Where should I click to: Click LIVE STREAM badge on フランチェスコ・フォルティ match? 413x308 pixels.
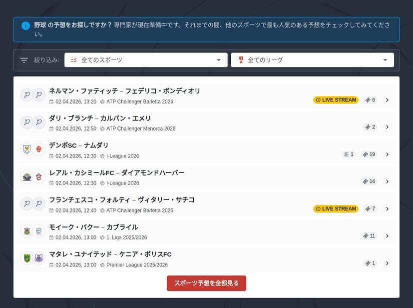336,209
